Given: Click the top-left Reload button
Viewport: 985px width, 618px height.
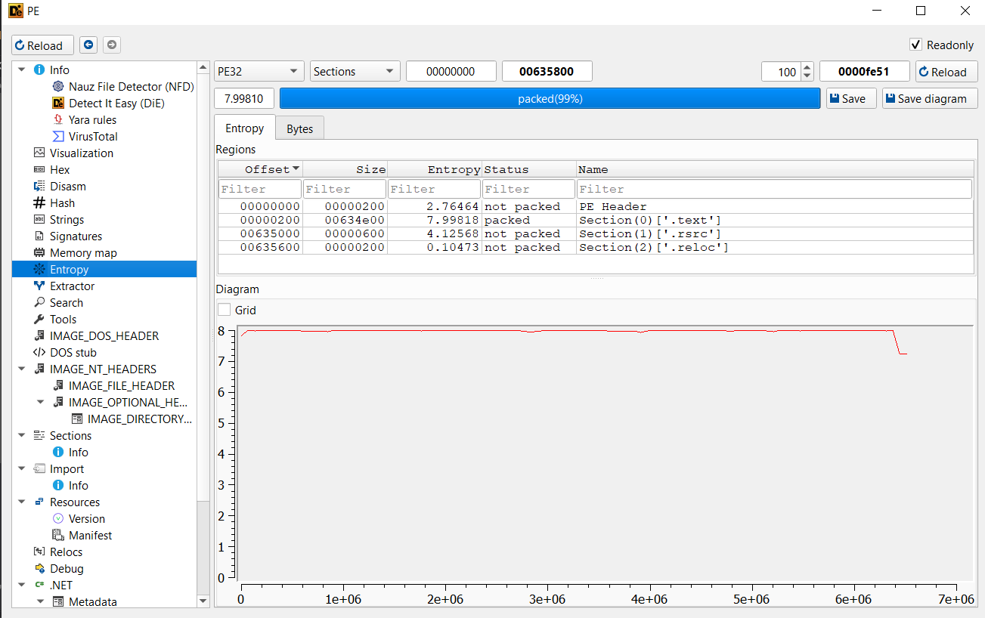Looking at the screenshot, I should tap(42, 45).
